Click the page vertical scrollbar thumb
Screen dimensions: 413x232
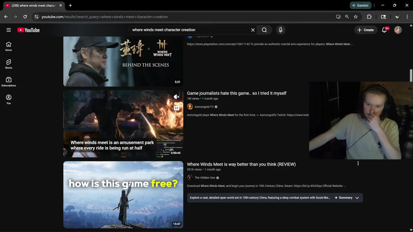click(411, 75)
